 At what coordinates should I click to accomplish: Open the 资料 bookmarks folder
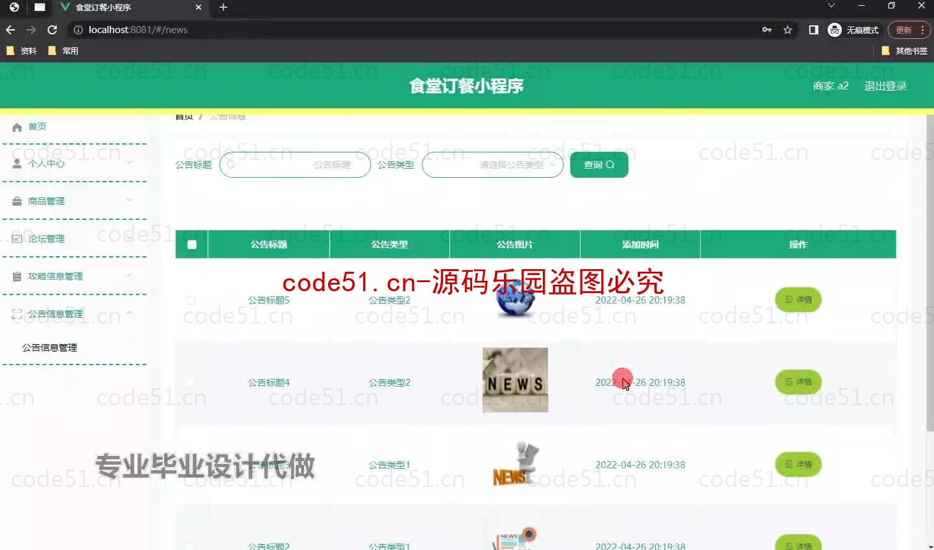click(x=21, y=51)
